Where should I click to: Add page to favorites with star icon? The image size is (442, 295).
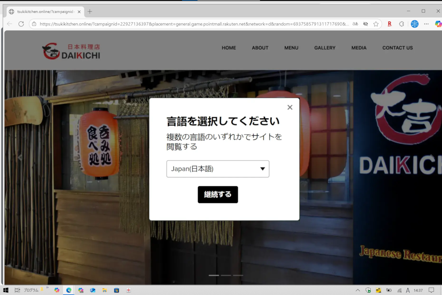pos(376,24)
